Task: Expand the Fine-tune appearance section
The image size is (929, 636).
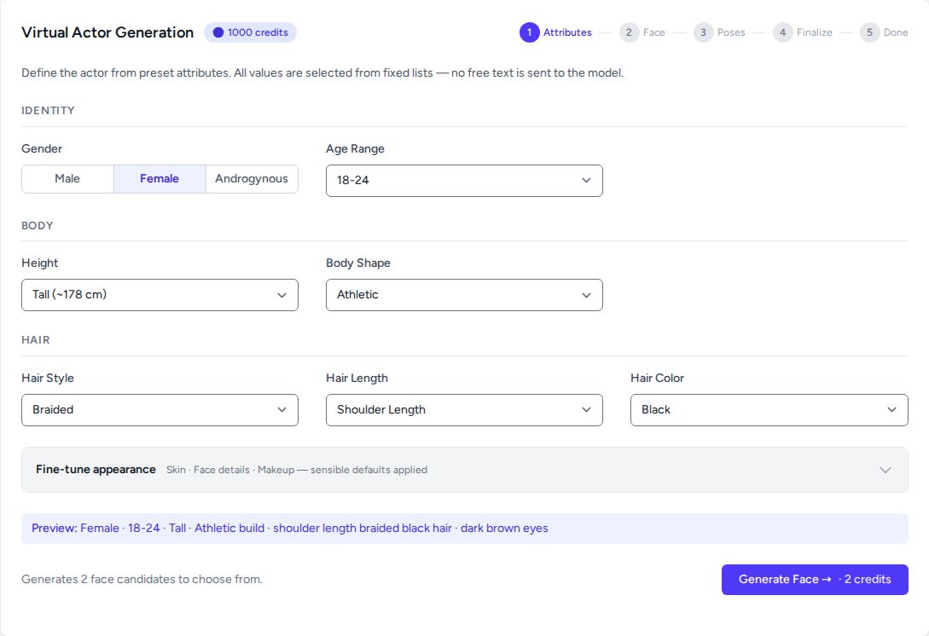Action: point(464,470)
